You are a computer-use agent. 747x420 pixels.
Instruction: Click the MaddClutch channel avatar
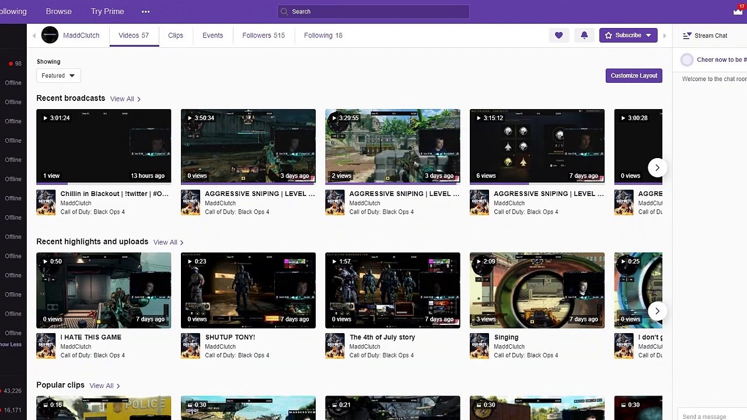coord(50,35)
